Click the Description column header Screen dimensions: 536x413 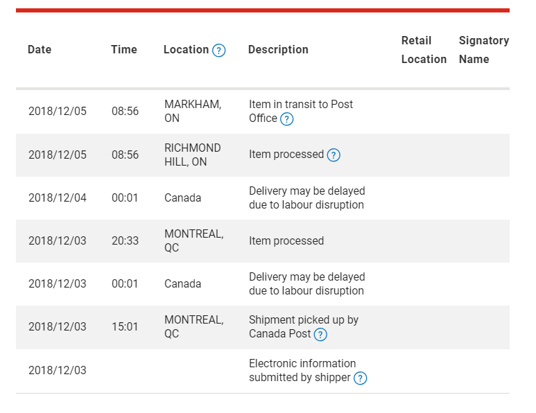pyautogui.click(x=278, y=49)
